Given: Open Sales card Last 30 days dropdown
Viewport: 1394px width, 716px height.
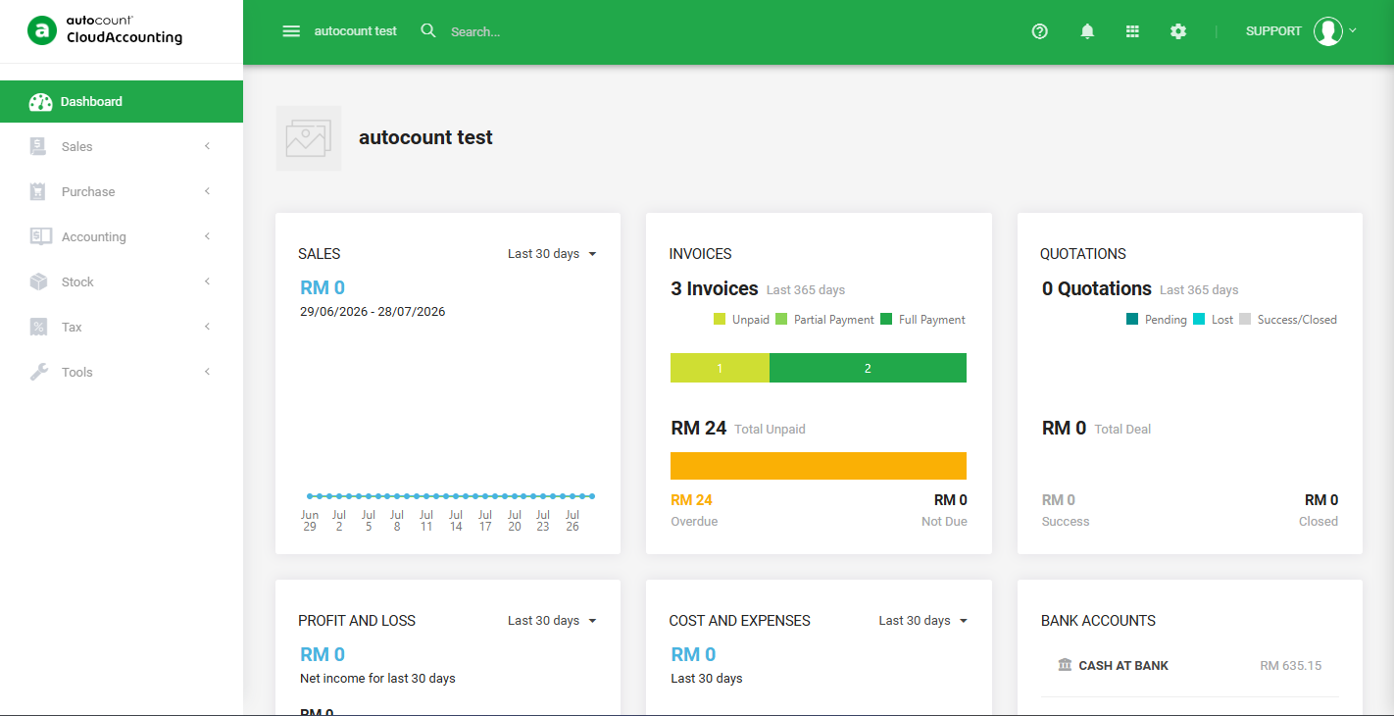Looking at the screenshot, I should pyautogui.click(x=552, y=254).
